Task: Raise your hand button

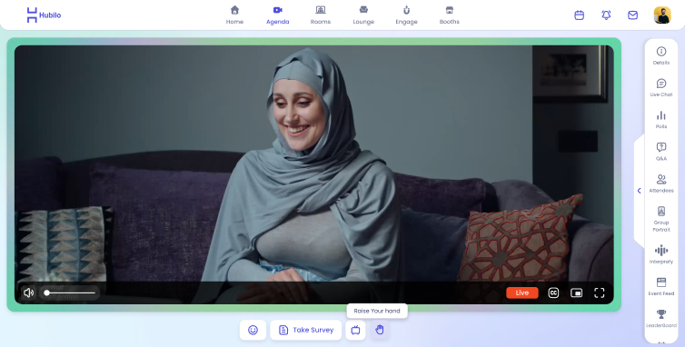Action: [x=379, y=330]
